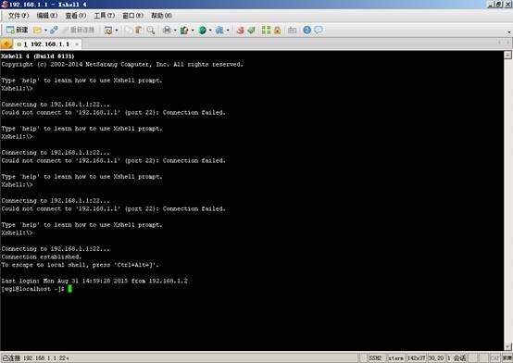The height and width of the screenshot is (363, 513).
Task: Click the New session (新建) toolbar button
Action: click(17, 31)
